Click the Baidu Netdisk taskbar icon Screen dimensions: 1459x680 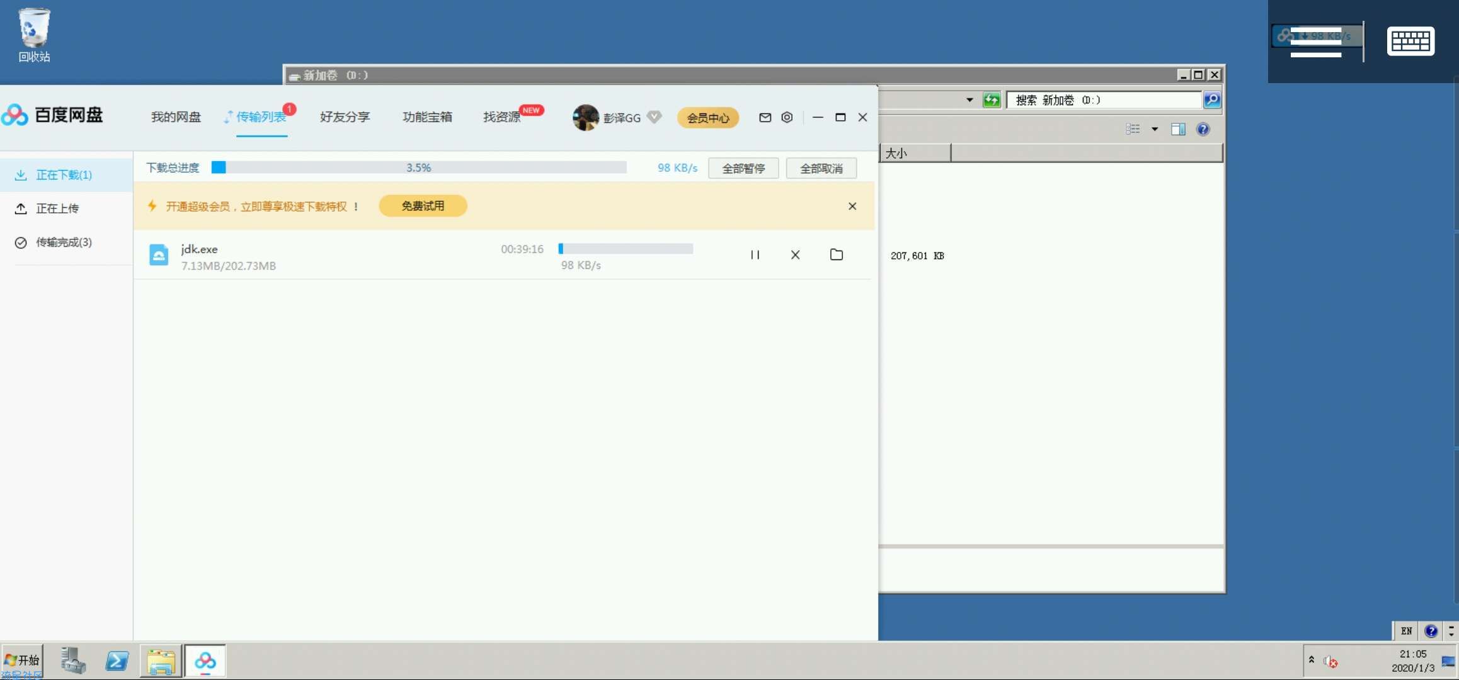click(205, 661)
